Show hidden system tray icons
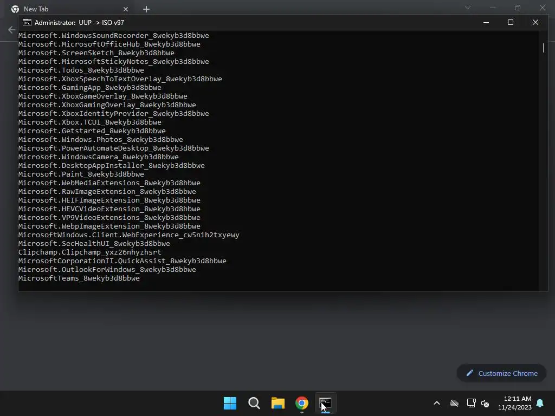Viewport: 555px width, 416px height. click(x=437, y=403)
